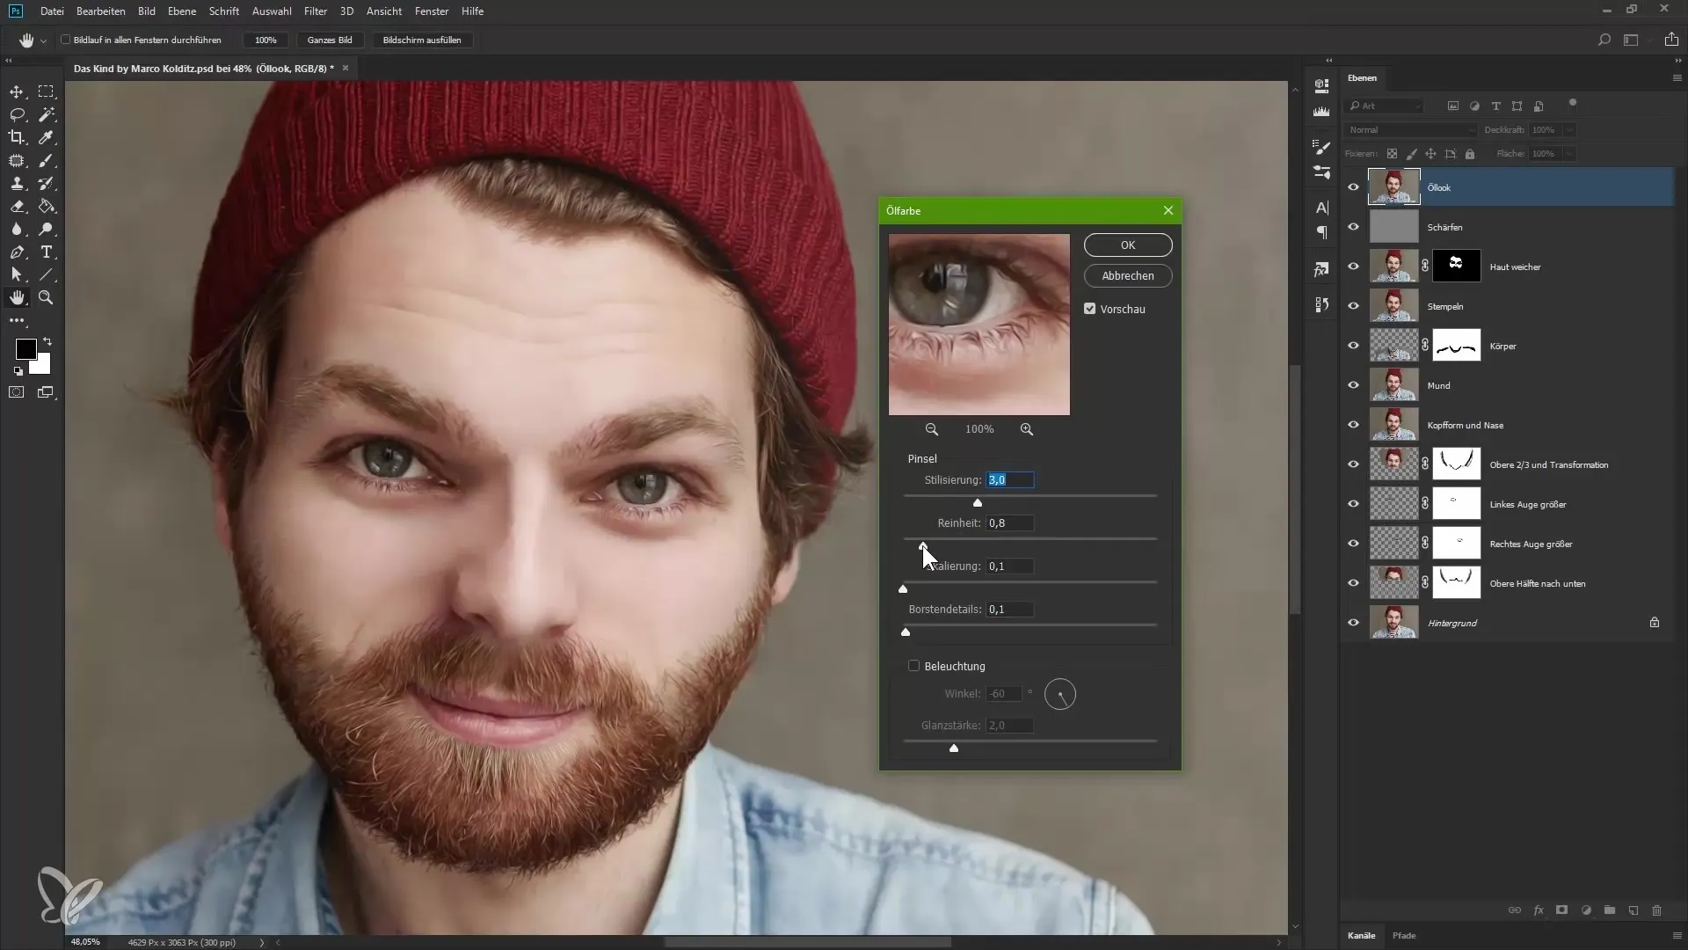Open the Deckkraft opacity dropdown arrow
This screenshot has width=1688, height=950.
tap(1569, 129)
